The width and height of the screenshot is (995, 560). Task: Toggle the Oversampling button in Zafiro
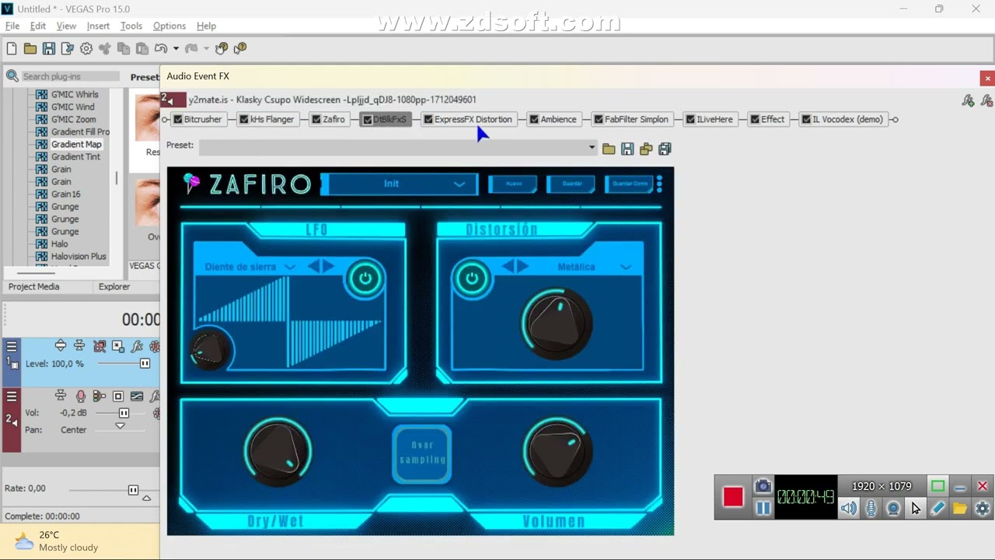click(422, 453)
